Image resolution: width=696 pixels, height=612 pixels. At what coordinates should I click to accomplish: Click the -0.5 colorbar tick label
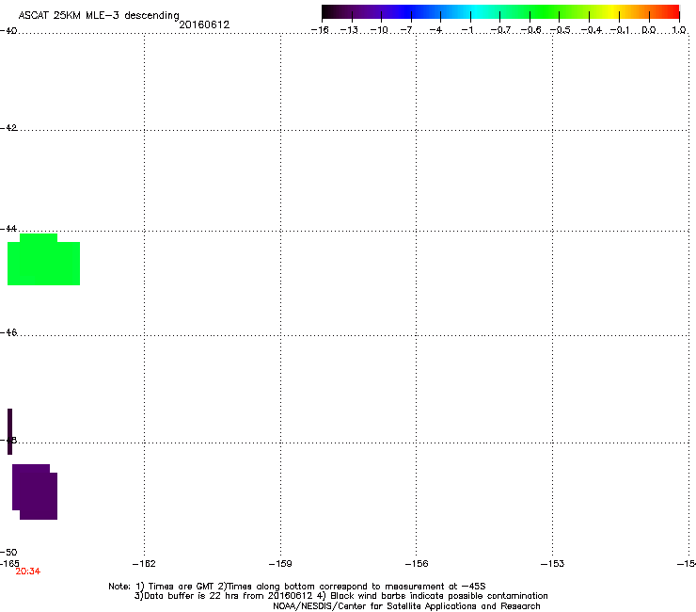[561, 30]
